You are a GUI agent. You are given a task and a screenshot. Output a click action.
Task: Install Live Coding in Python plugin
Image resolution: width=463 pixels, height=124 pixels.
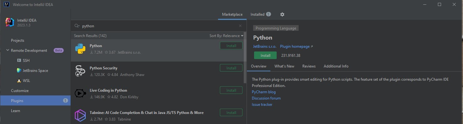click(x=231, y=90)
